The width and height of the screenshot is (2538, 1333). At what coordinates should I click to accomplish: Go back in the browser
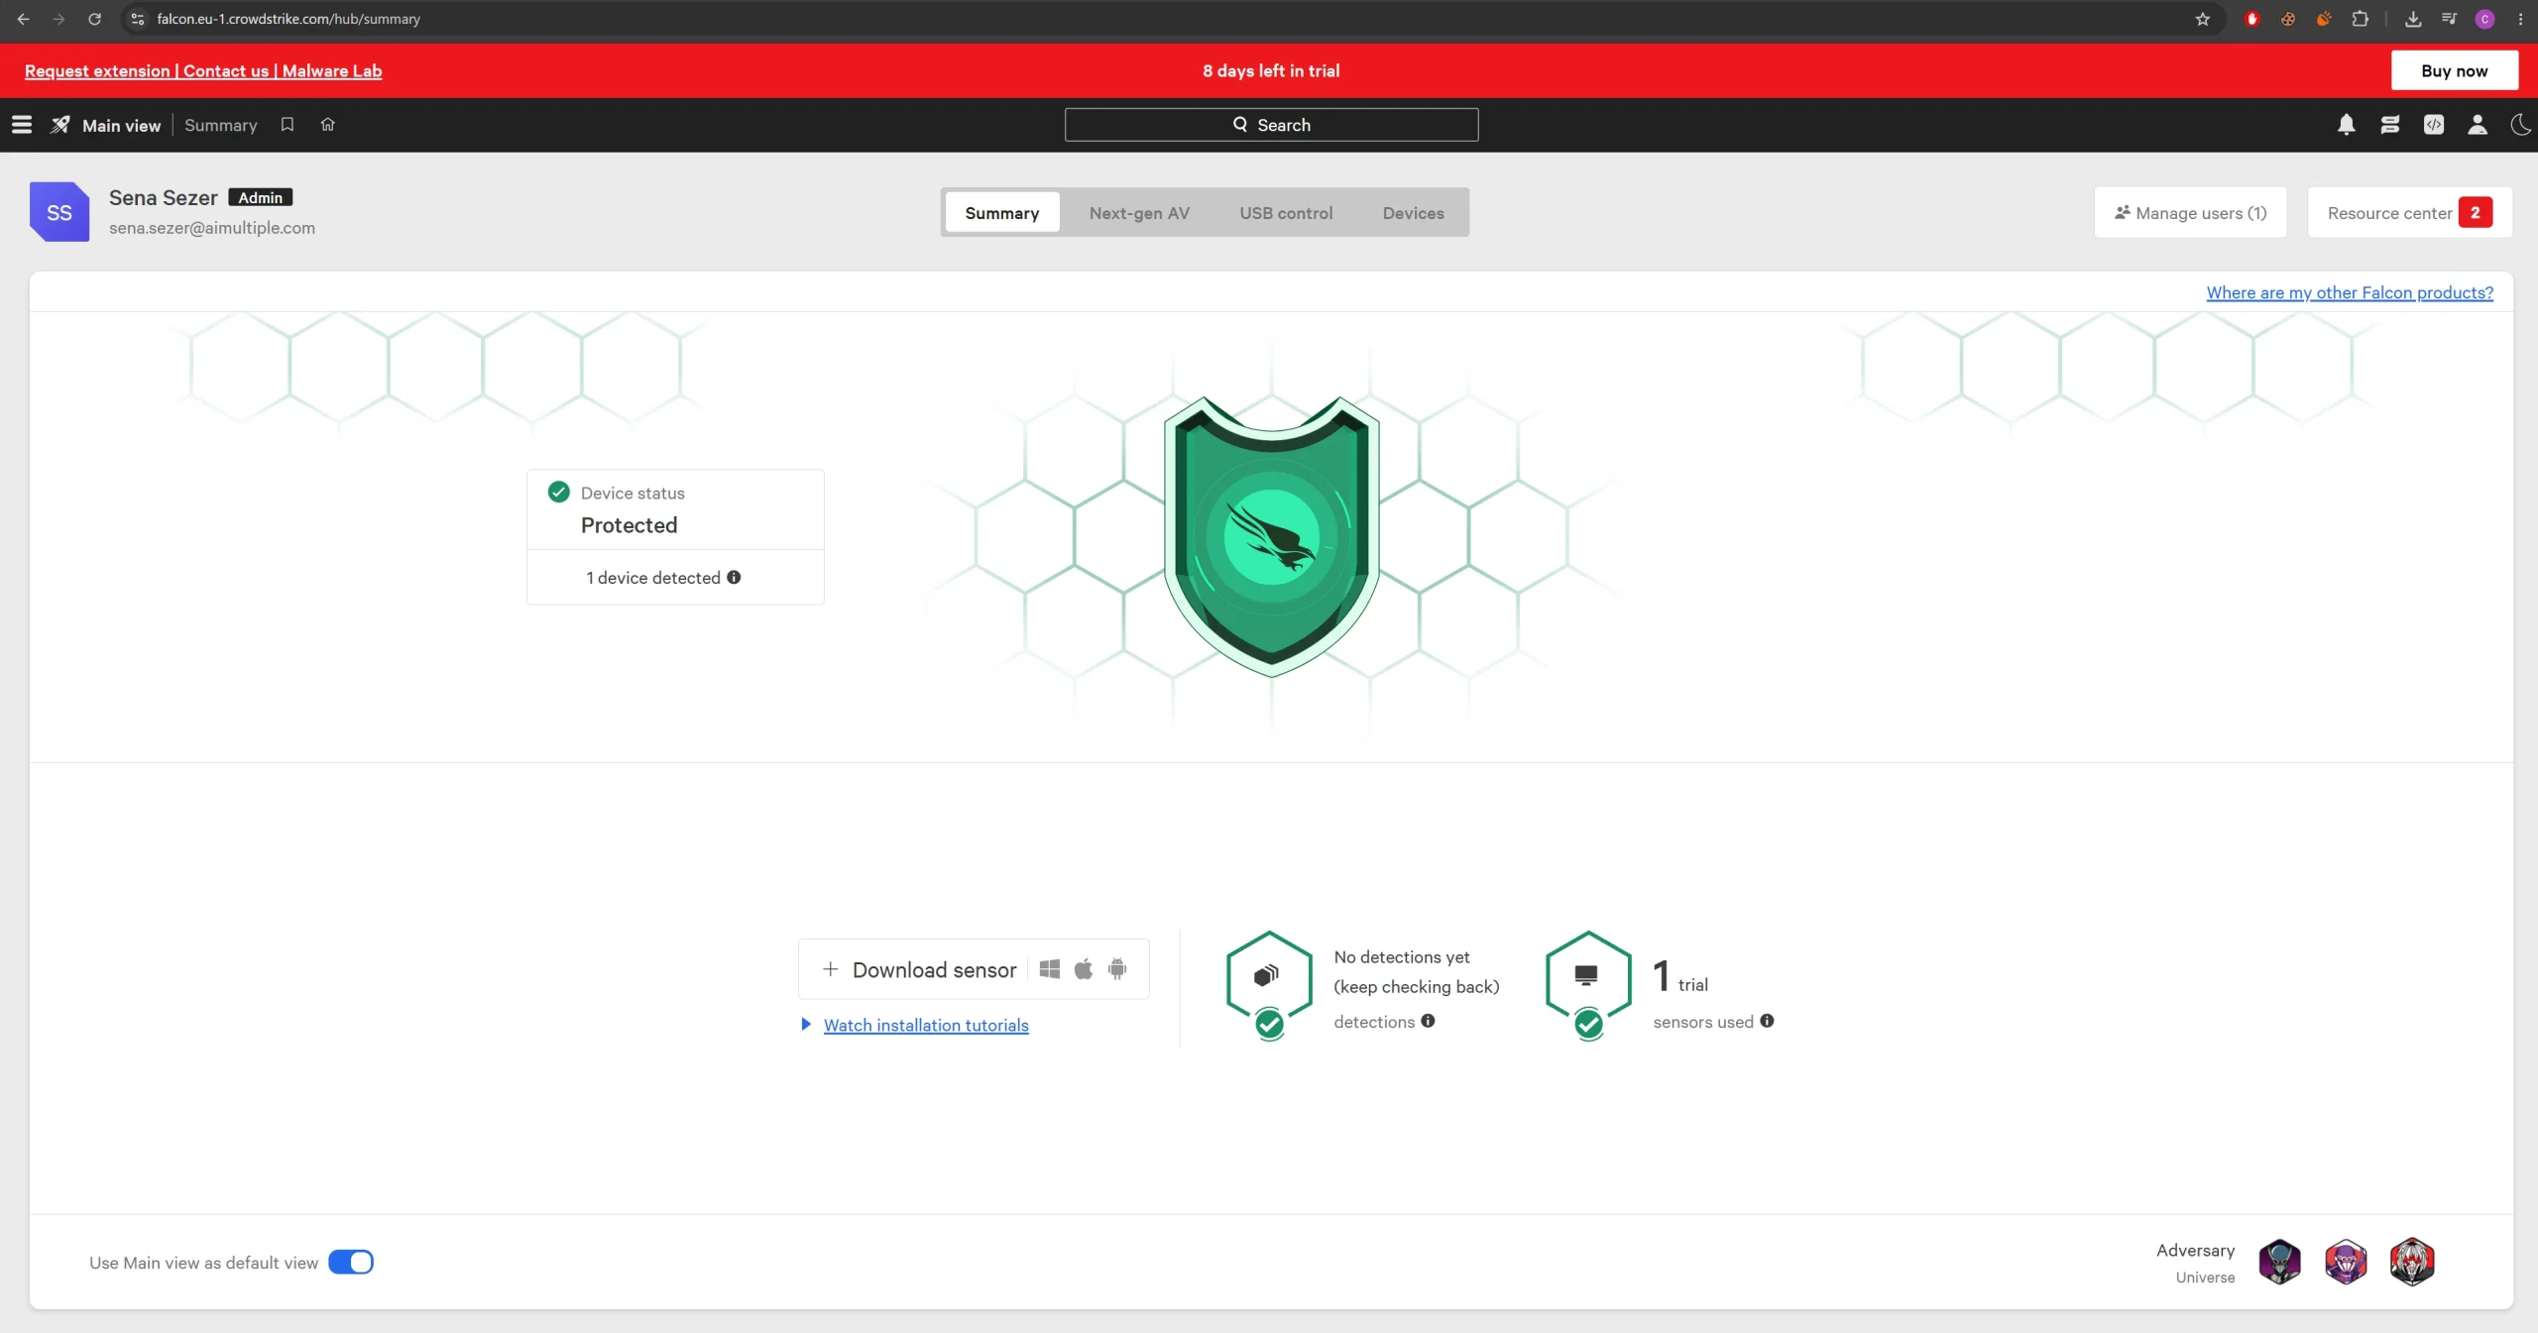tap(23, 19)
